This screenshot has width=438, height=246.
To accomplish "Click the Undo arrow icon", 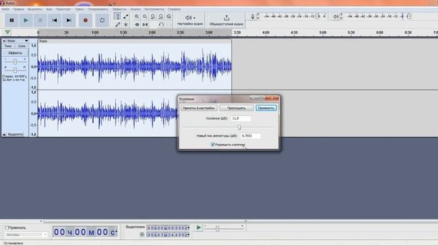I will pos(161,25).
